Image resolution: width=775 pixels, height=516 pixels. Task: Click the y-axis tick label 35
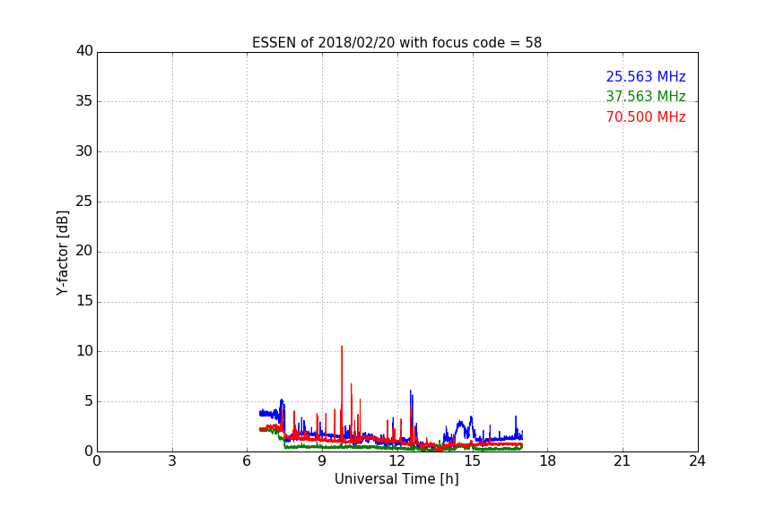84,101
